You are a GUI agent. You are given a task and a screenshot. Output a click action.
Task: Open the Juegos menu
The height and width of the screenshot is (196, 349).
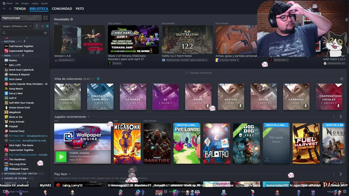point(35,3)
